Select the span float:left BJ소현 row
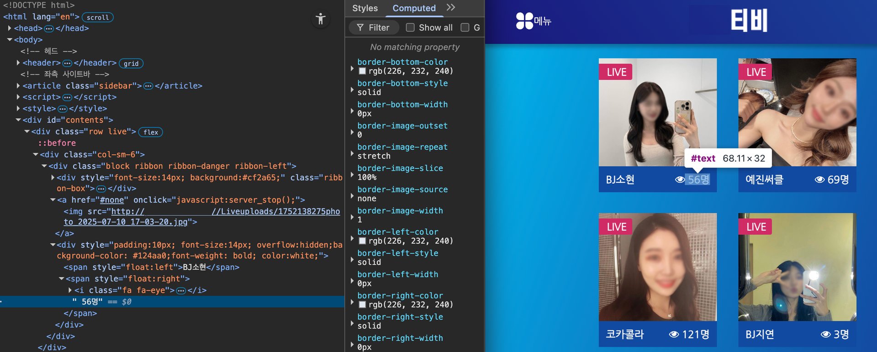The height and width of the screenshot is (352, 877). click(152, 267)
